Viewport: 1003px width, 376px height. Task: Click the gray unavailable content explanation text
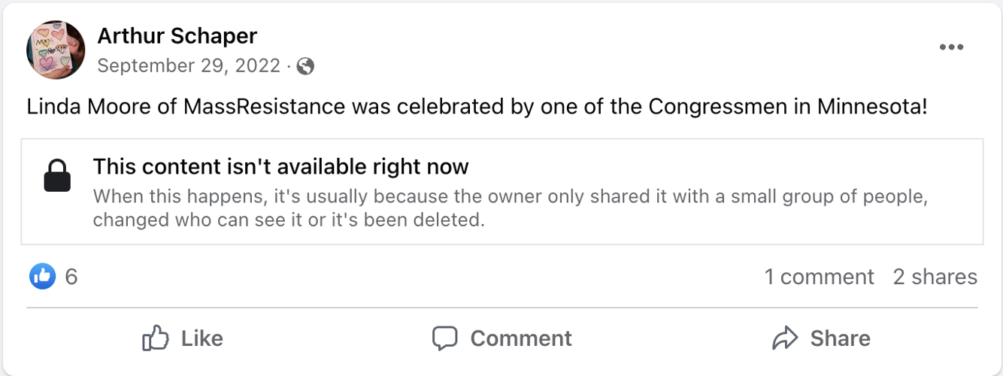coord(510,209)
